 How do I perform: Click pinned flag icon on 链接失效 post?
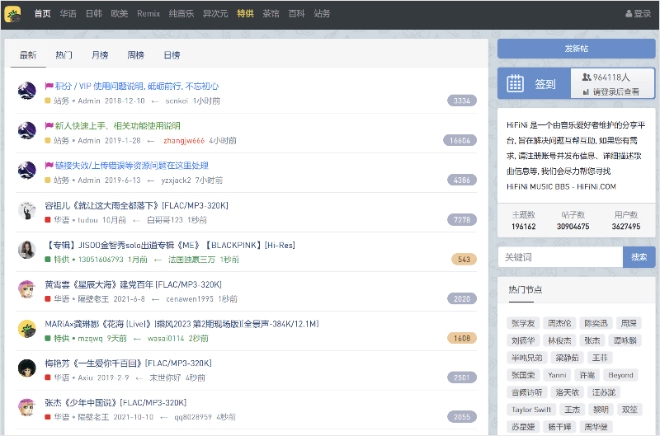click(x=49, y=165)
